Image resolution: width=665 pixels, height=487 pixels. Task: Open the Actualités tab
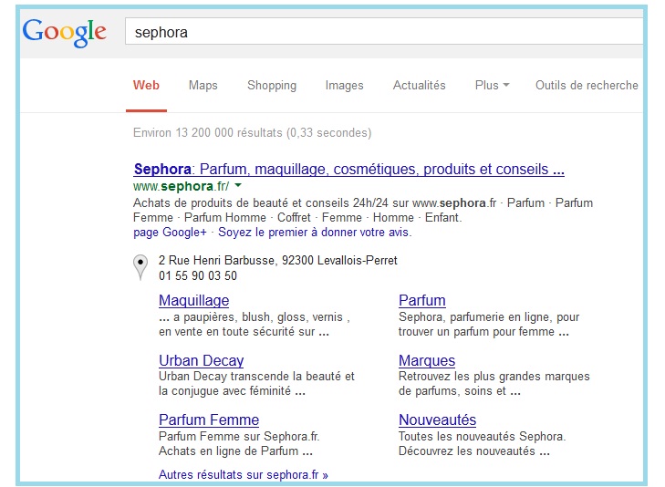(419, 86)
